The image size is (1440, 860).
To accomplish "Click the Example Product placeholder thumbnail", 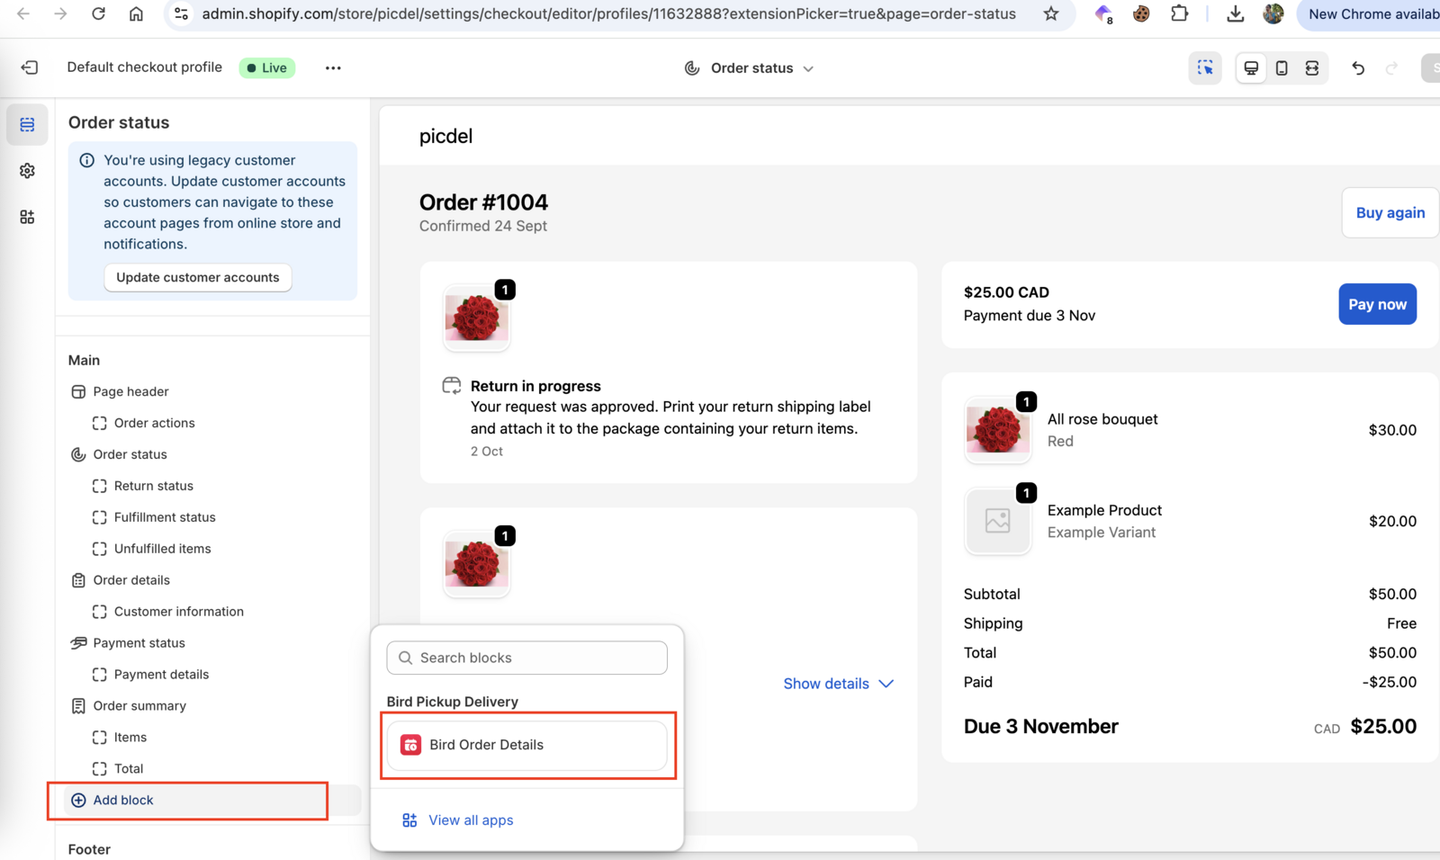I will point(997,521).
